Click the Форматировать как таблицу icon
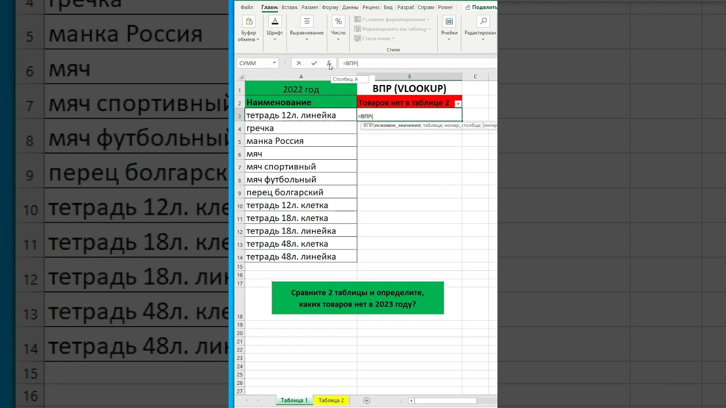726x408 pixels. click(x=358, y=29)
